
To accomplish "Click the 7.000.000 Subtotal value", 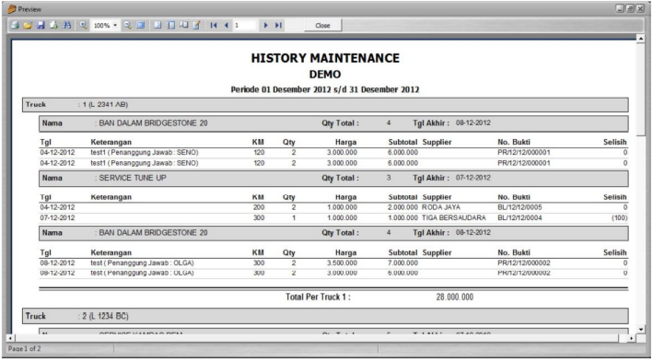I will [402, 263].
